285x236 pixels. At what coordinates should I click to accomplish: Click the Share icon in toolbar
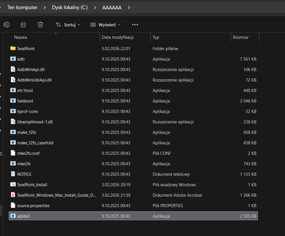click(x=23, y=25)
